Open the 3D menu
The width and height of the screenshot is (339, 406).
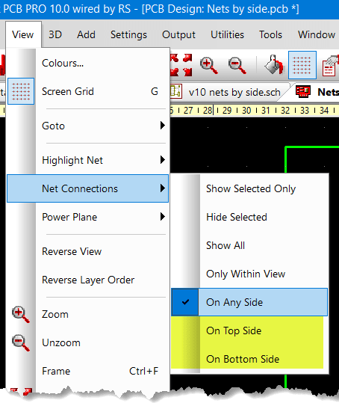(x=55, y=34)
